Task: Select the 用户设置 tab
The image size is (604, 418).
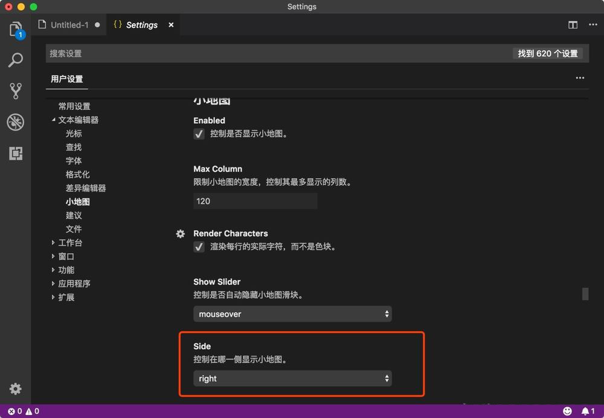Action: tap(66, 79)
